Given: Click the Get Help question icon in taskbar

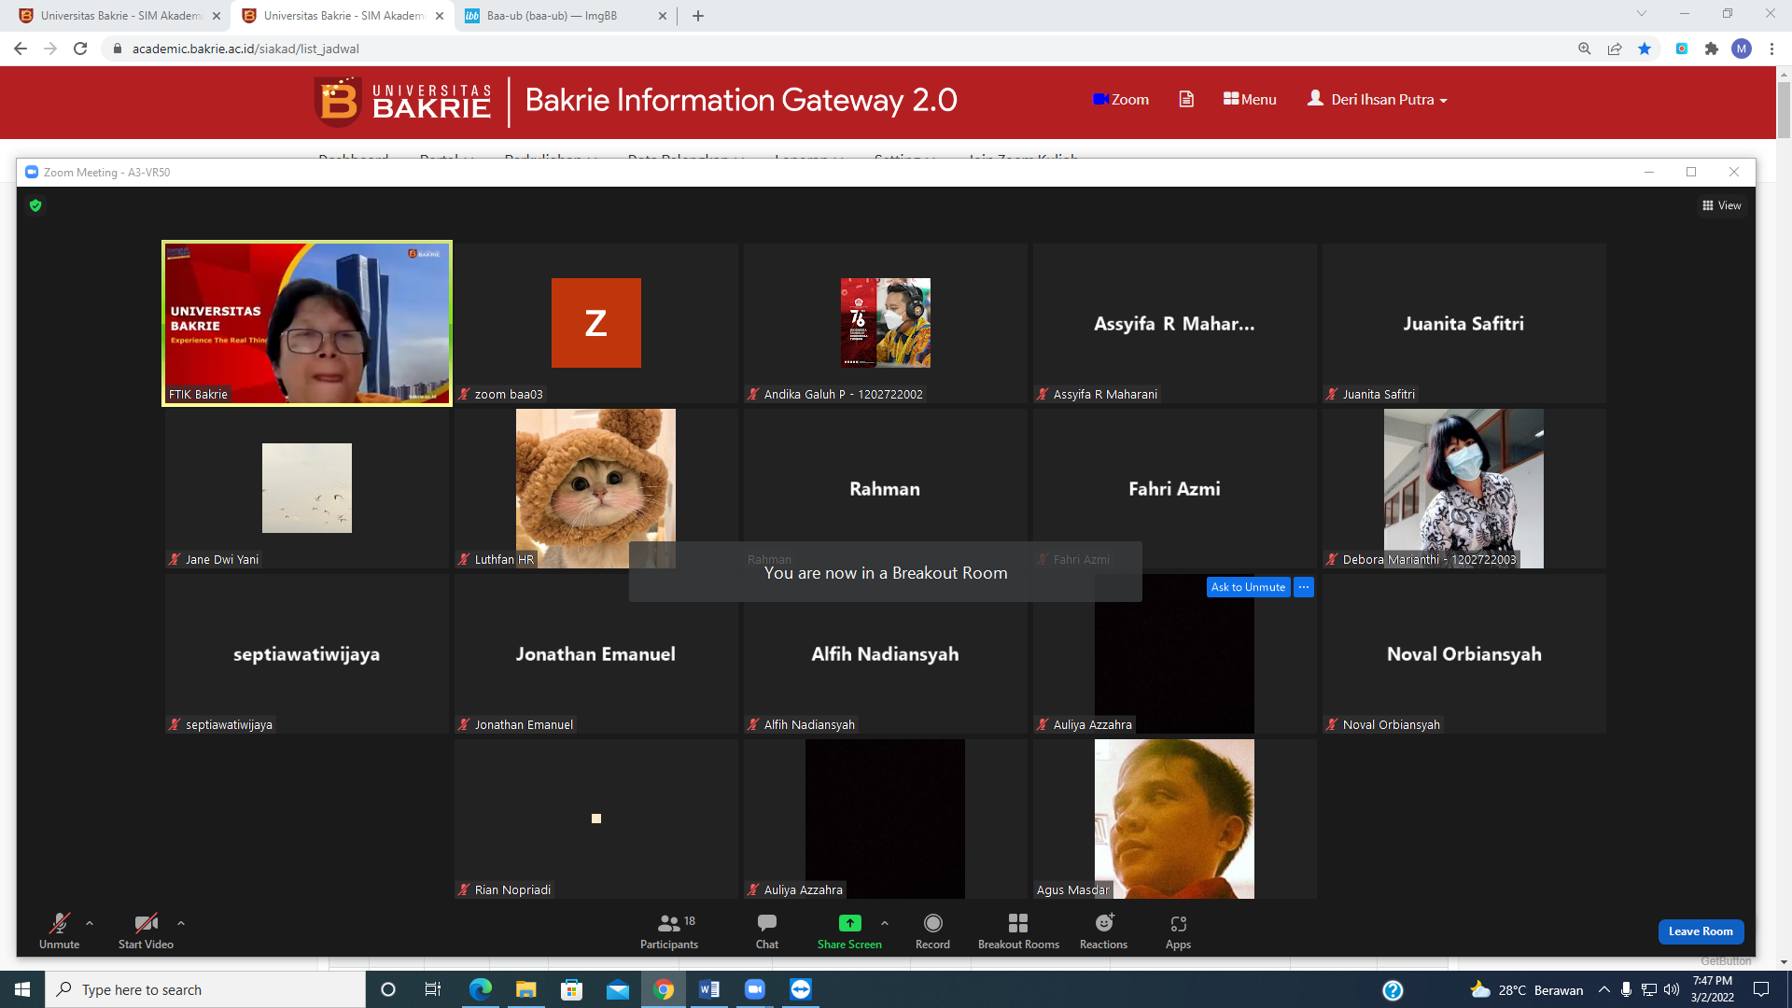Looking at the screenshot, I should tap(1393, 990).
